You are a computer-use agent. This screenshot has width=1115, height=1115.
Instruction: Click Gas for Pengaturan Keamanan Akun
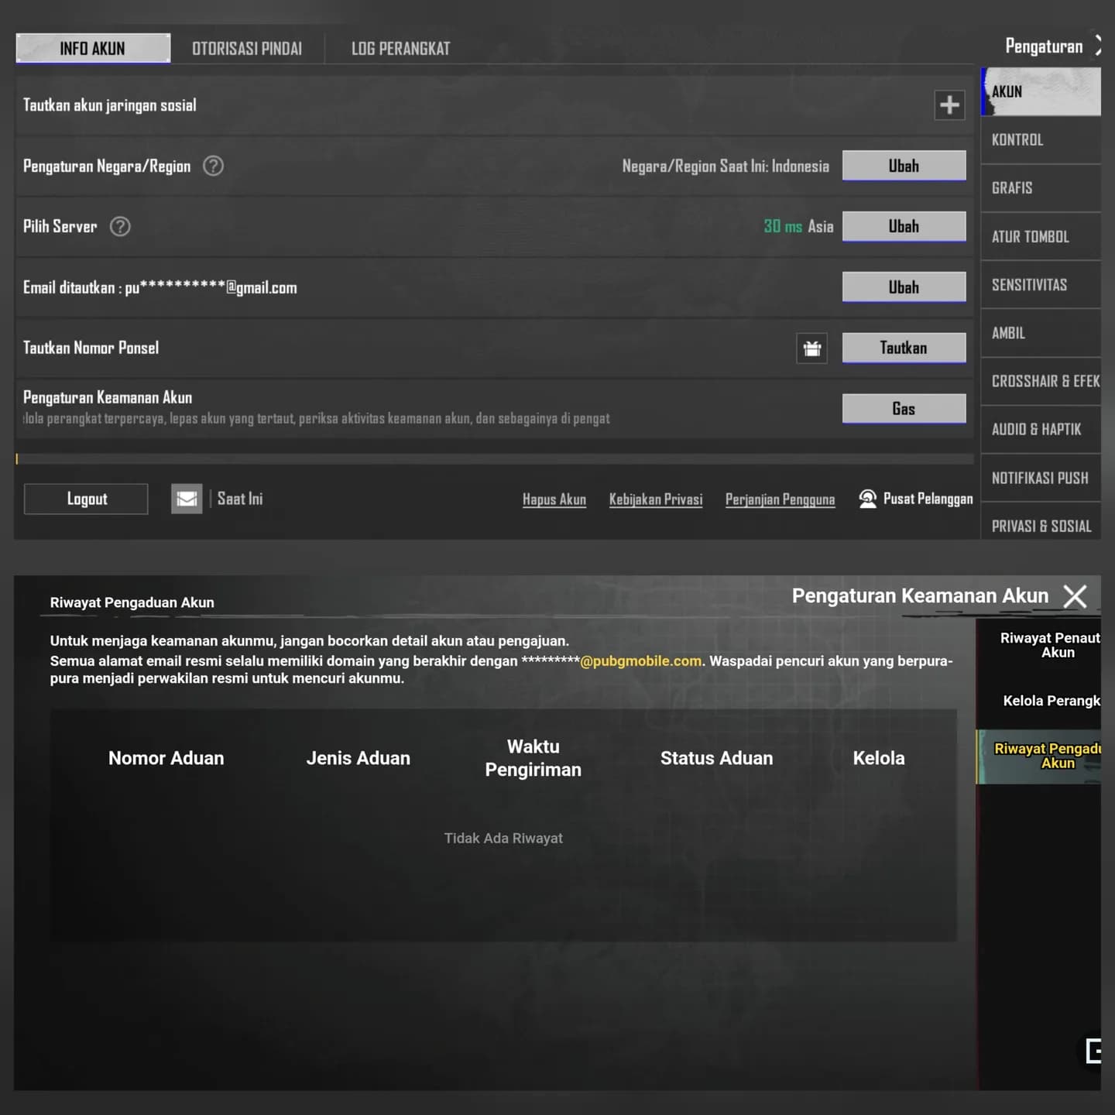(x=904, y=409)
